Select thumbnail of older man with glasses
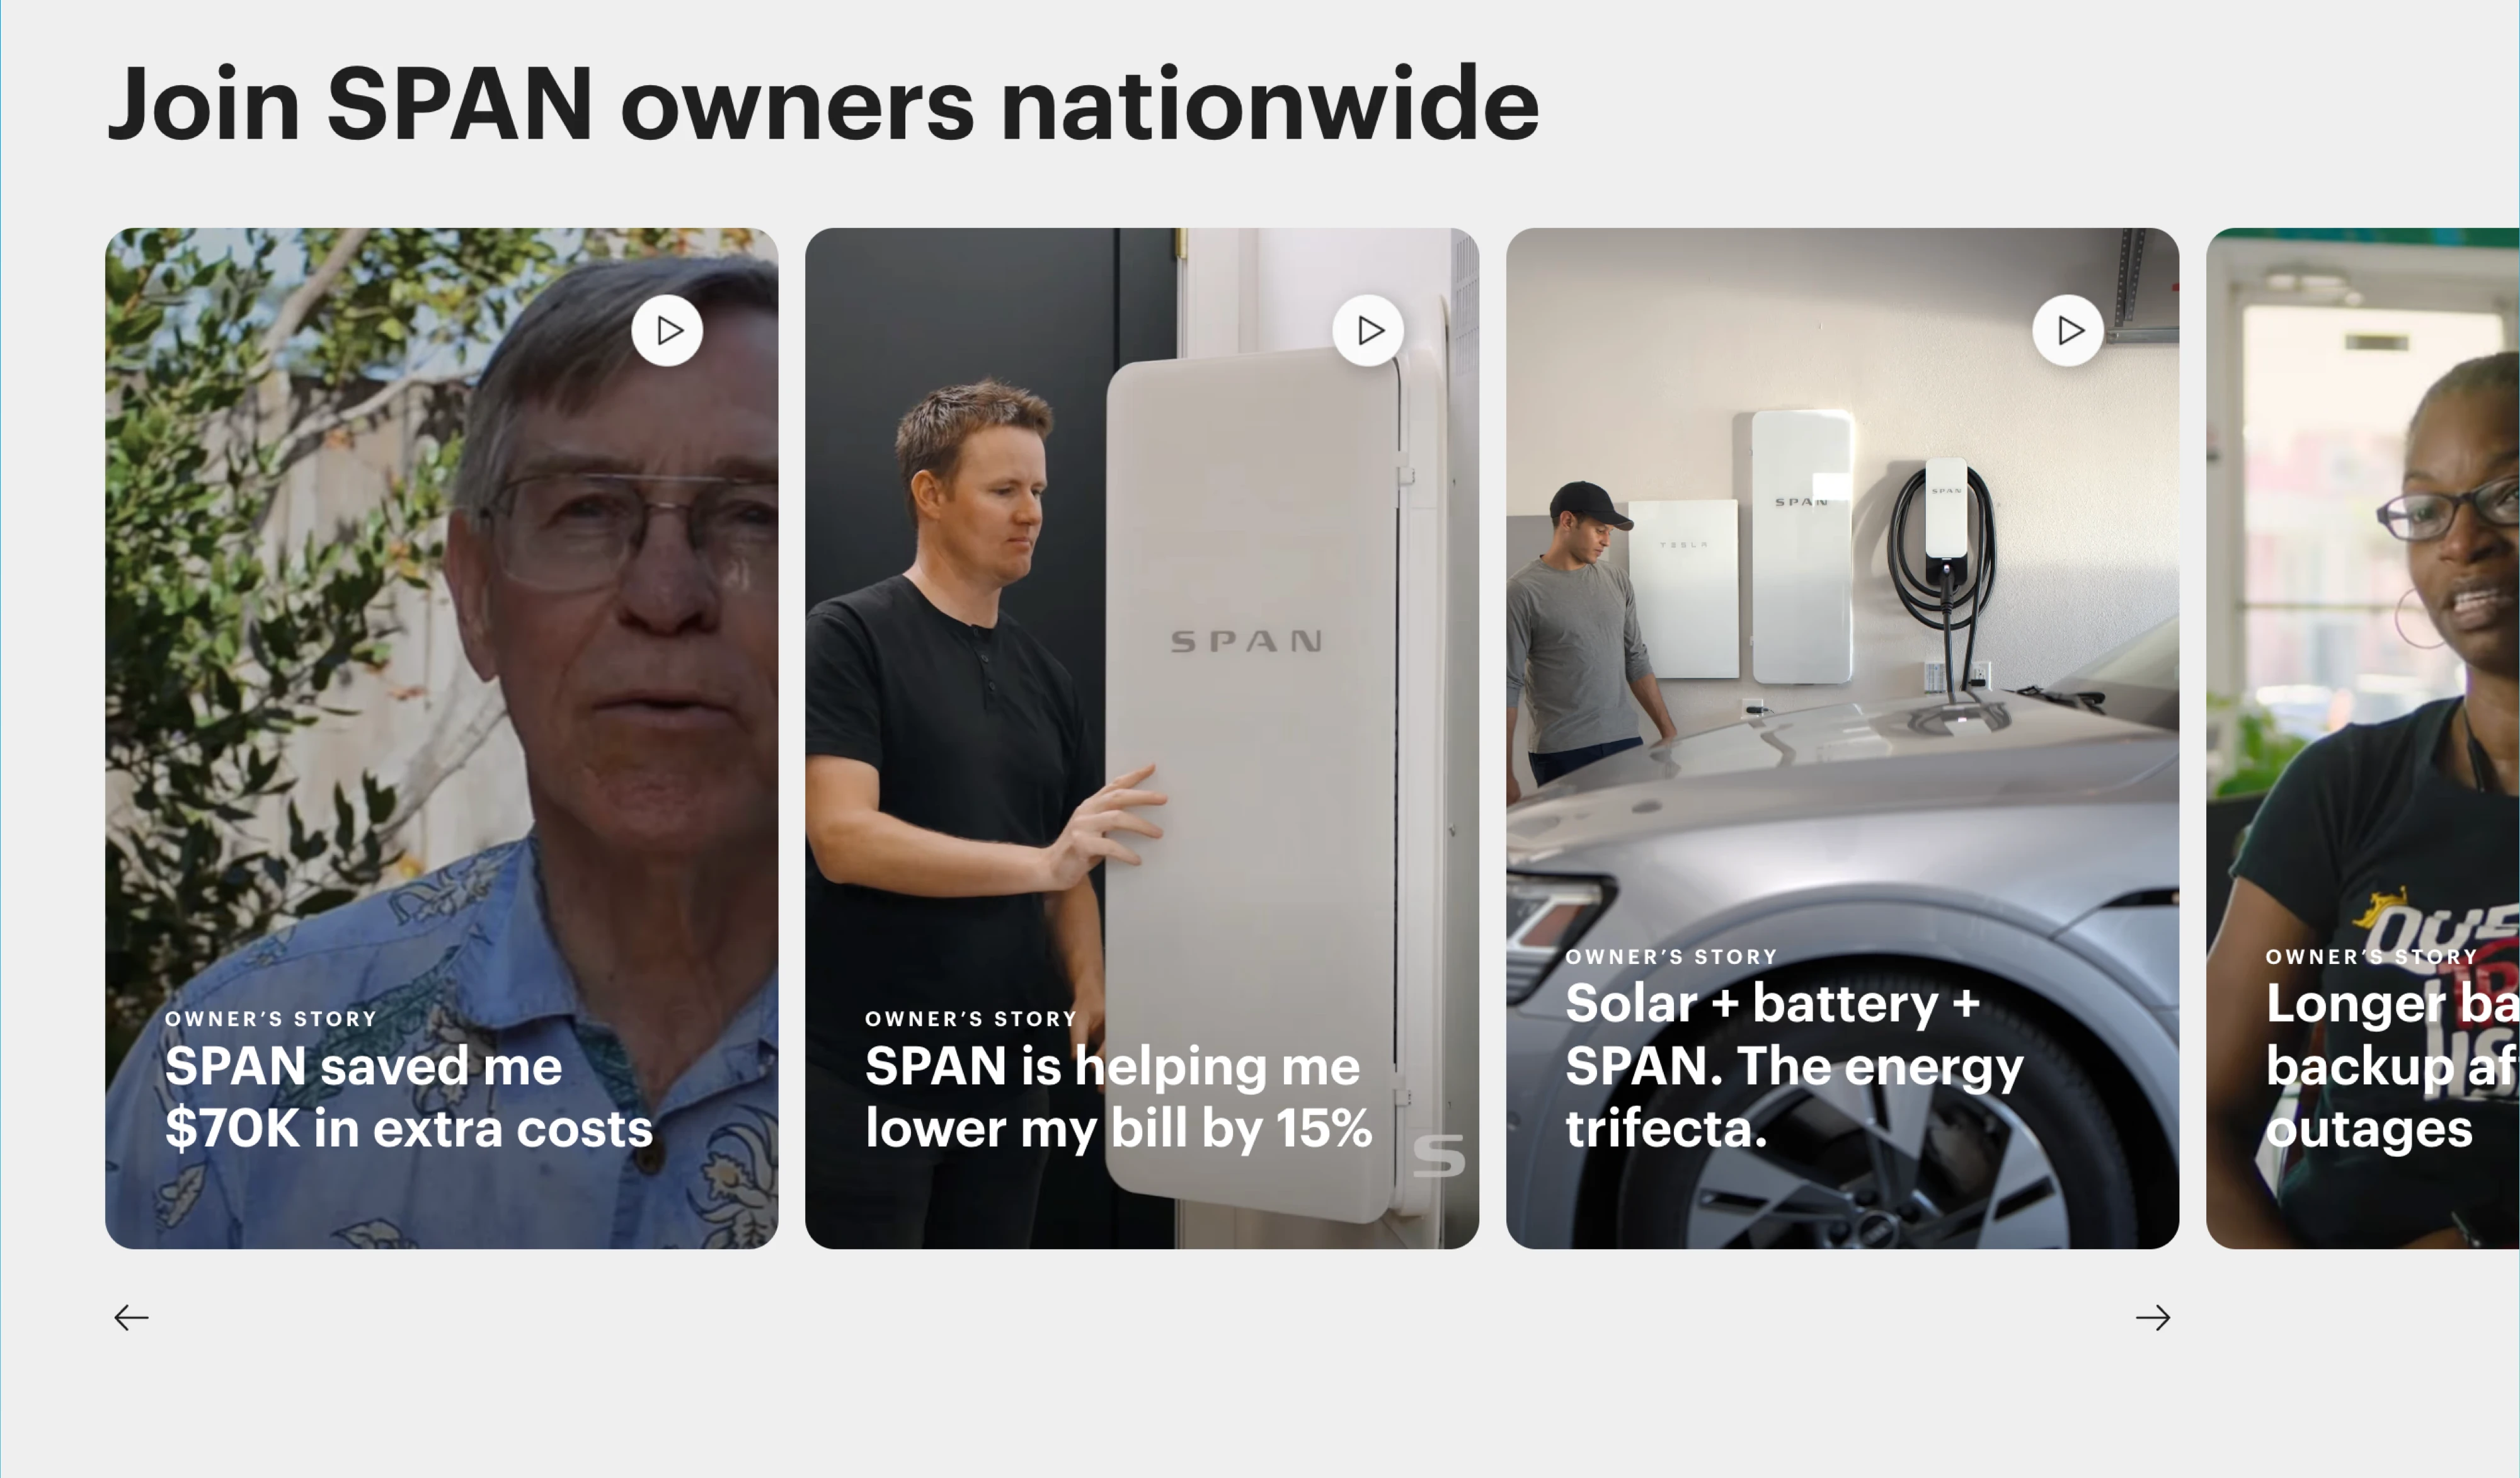The width and height of the screenshot is (2520, 1478). click(x=441, y=738)
